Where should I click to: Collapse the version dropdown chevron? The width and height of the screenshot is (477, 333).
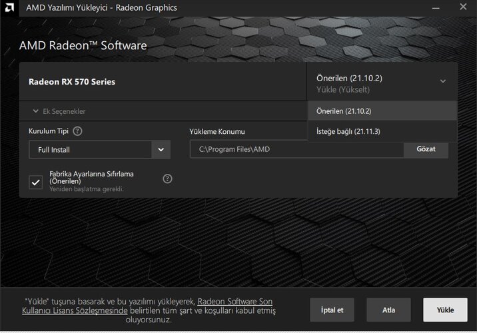443,81
